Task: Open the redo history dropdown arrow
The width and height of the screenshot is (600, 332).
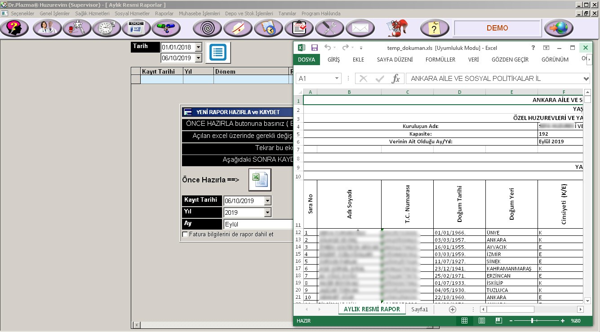Action: (x=352, y=48)
